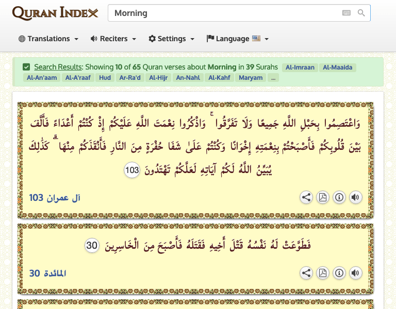Viewport: 396px width, 309px height.
Task: Open the المائدة 30 verse link
Action: click(48, 273)
